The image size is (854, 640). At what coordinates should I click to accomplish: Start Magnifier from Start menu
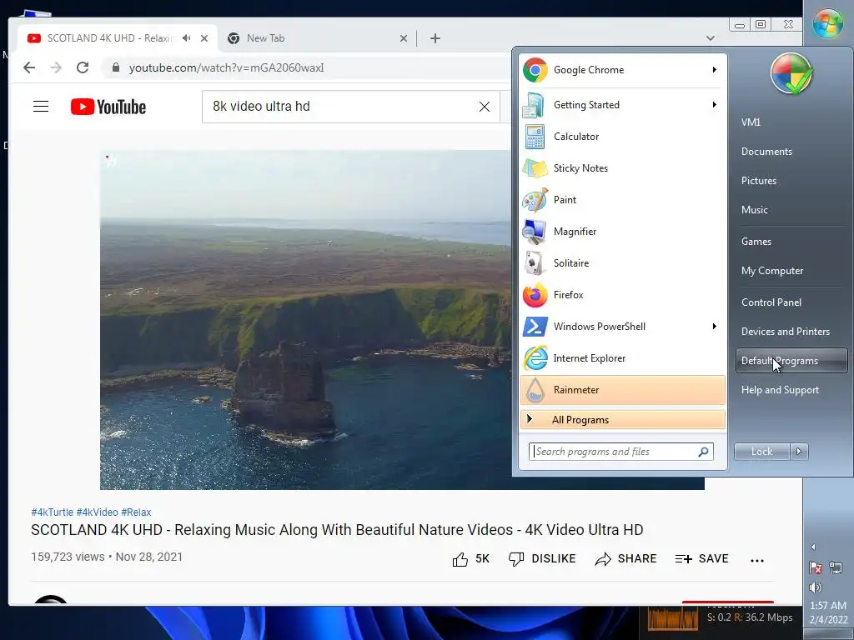(622, 232)
